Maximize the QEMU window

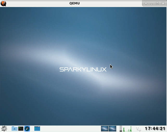coord(157,3)
